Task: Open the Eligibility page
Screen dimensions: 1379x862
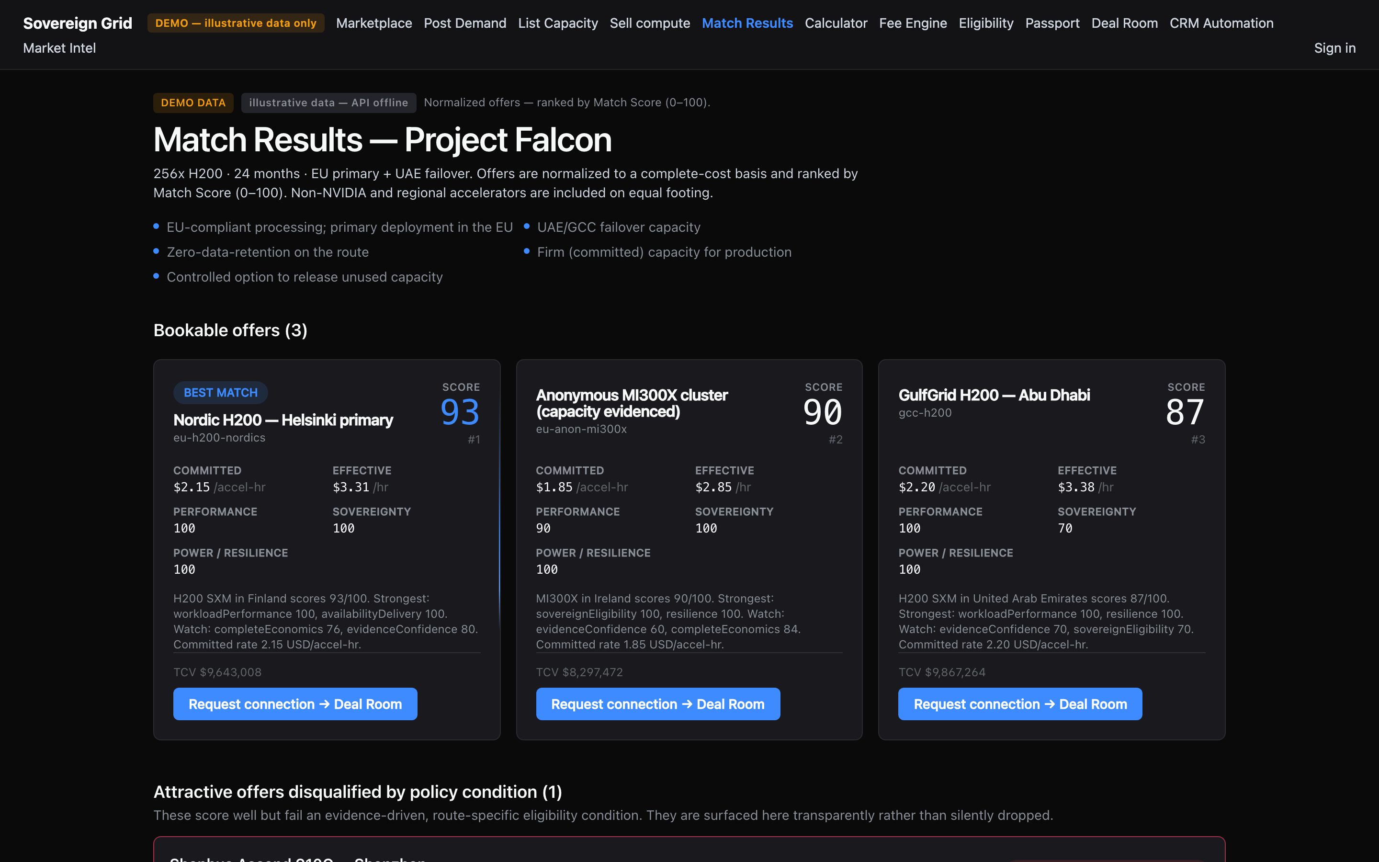Action: (x=986, y=23)
